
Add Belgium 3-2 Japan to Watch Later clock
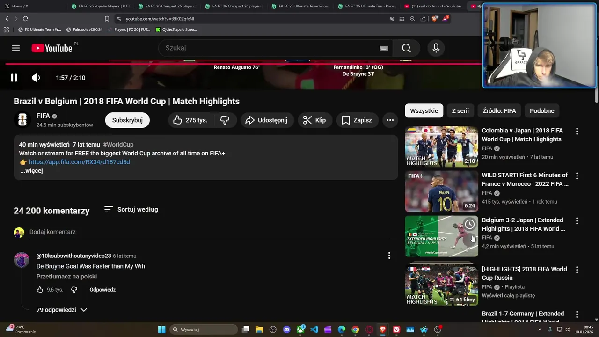pos(470,224)
